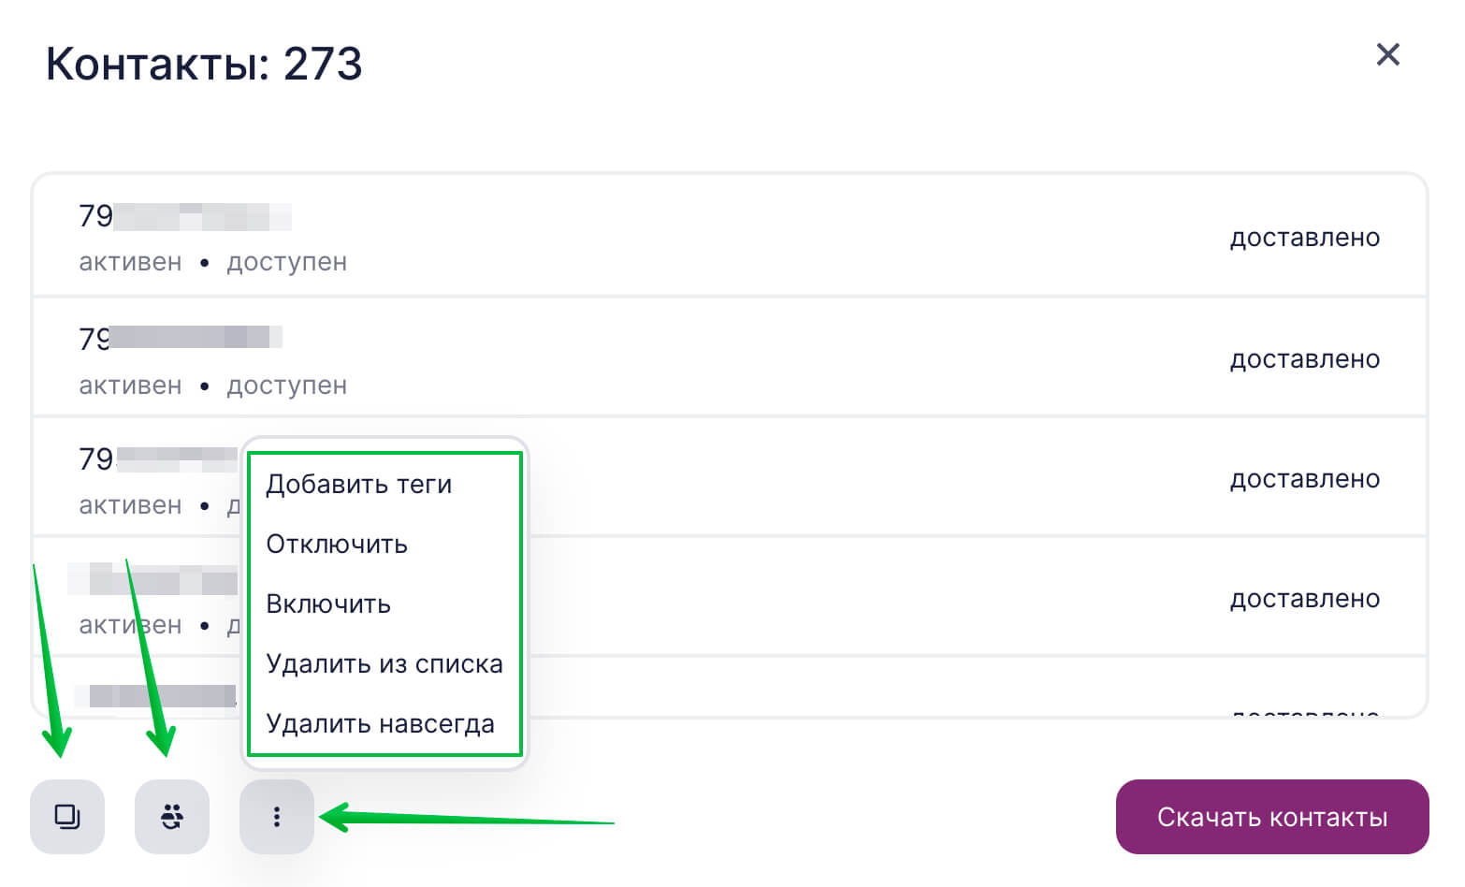The image size is (1465, 887).
Task: Click 'доставлено' status of the first contact
Action: pos(1305,238)
